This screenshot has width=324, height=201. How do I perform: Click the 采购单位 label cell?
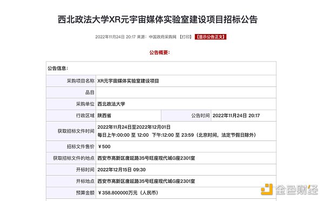71,104
